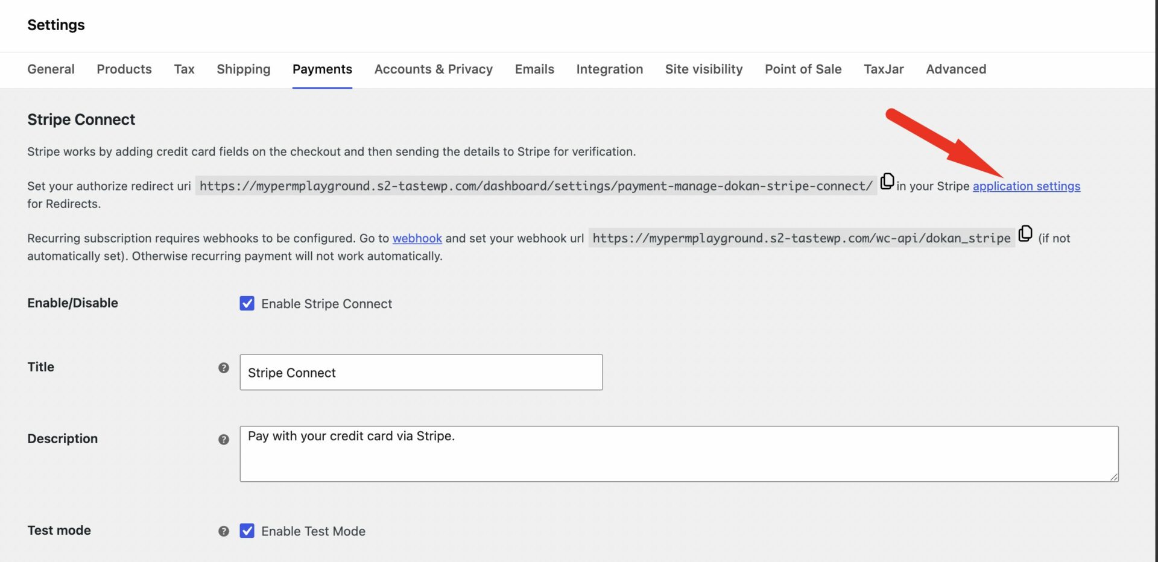This screenshot has width=1158, height=562.
Task: Open the TaxJar tab
Action: pyautogui.click(x=884, y=69)
